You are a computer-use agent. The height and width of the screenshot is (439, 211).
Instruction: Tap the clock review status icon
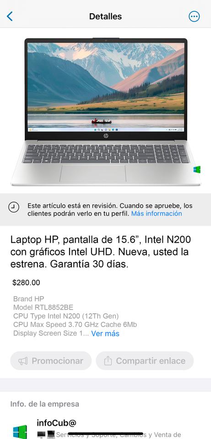[13, 208]
